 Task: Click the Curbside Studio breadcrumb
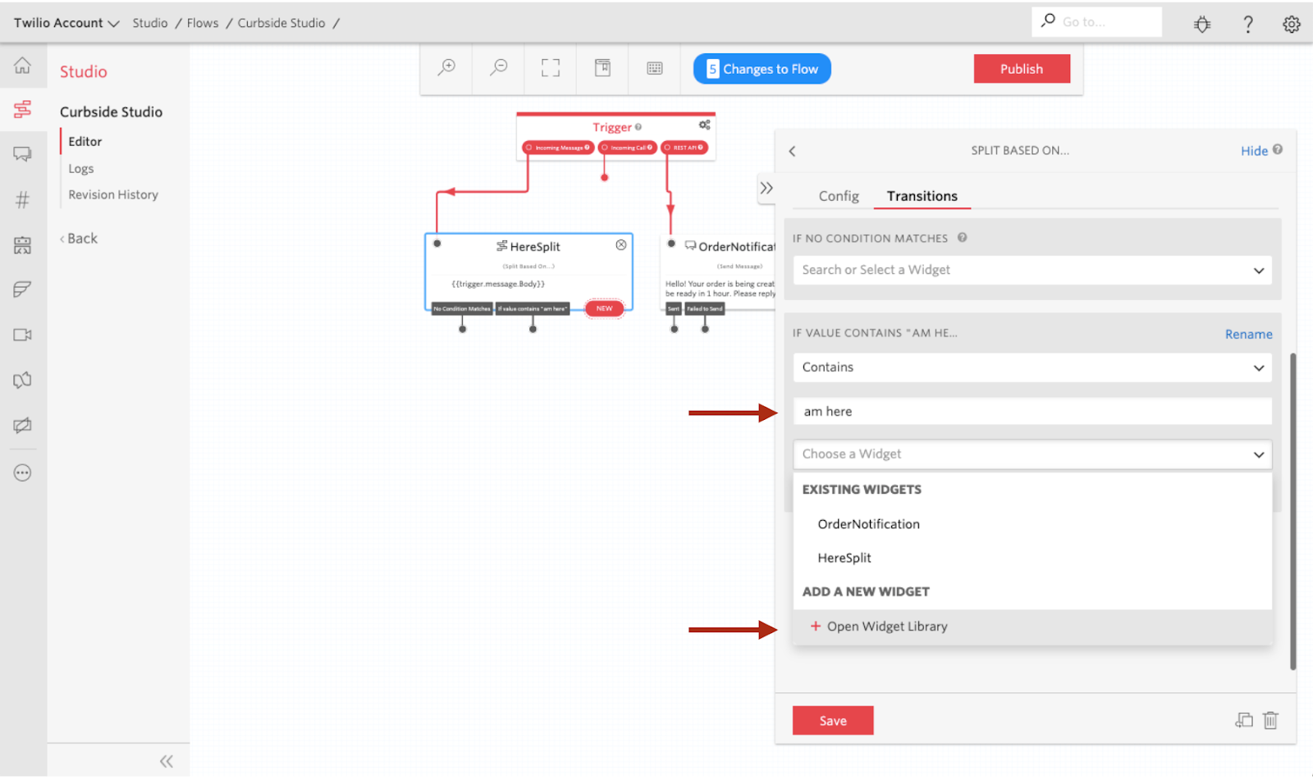coord(281,23)
